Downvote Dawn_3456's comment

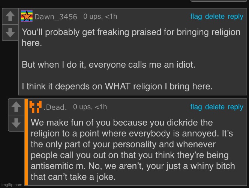pyautogui.click(x=10, y=32)
